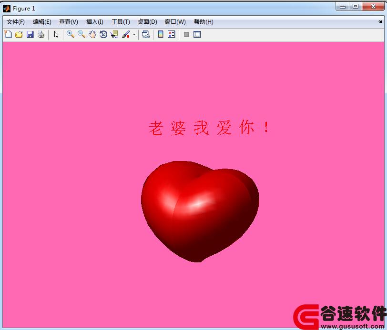Activate the Zoom In magnifier tool
The image size is (387, 330).
click(x=71, y=34)
